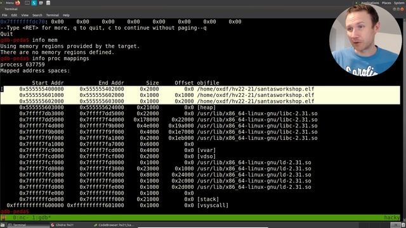Open the View menu

coord(25,15)
